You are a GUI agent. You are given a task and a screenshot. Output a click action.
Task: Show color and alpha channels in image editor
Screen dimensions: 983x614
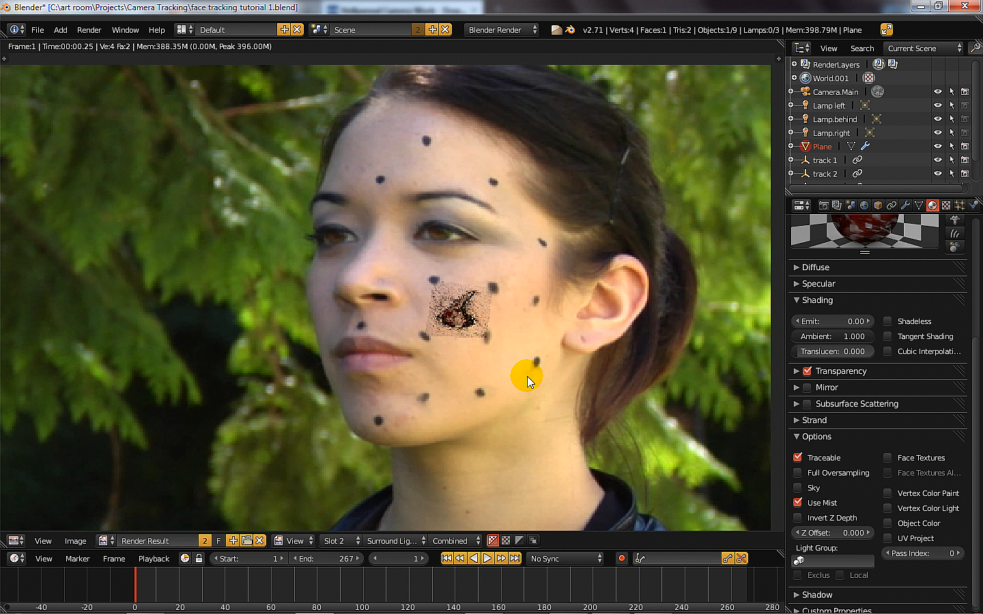[493, 540]
